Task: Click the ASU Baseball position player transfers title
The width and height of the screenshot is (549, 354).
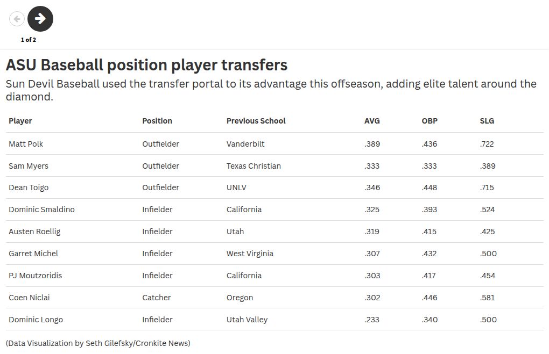Action: tap(146, 65)
